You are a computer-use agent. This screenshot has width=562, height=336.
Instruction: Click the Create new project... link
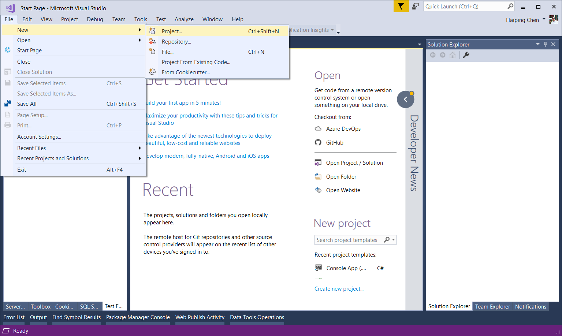coord(339,289)
